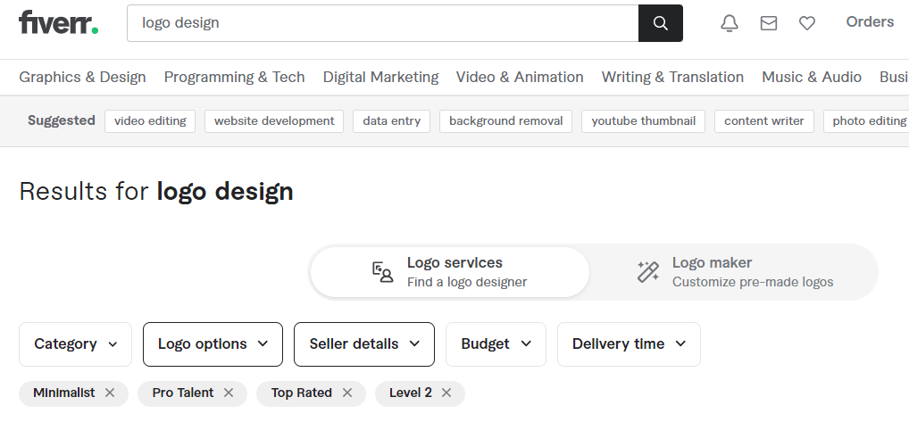
Task: Open Graphics & Design category menu
Action: coord(82,77)
